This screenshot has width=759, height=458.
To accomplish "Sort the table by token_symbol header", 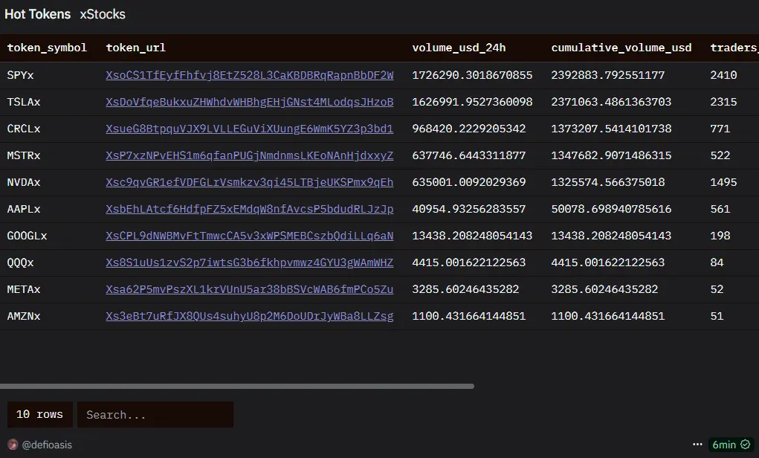I will [47, 47].
